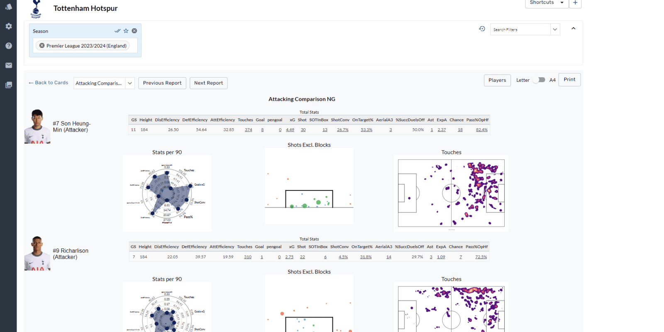
Task: Go to the Next Report
Action: pos(208,83)
